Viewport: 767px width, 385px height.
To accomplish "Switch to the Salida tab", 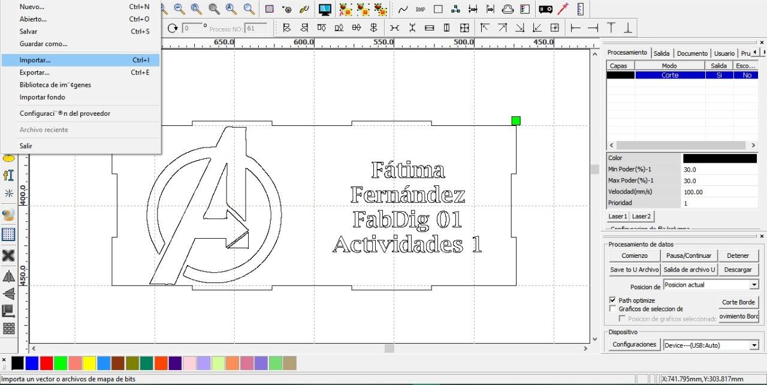I will tap(662, 53).
